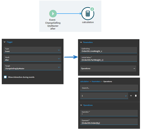Focus the Search field in Operations
Viewport: 141px width, 130px height.
109,88
